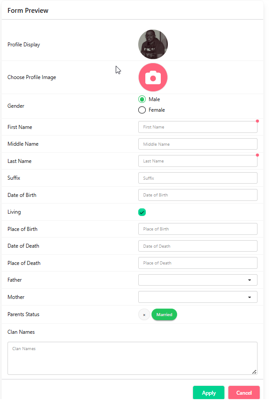This screenshot has width=269, height=400.
Task: Click the Apply button
Action: tap(208, 392)
